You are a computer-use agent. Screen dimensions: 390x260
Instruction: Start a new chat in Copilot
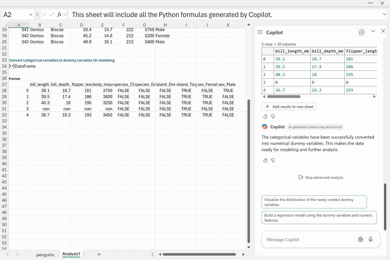[362, 32]
